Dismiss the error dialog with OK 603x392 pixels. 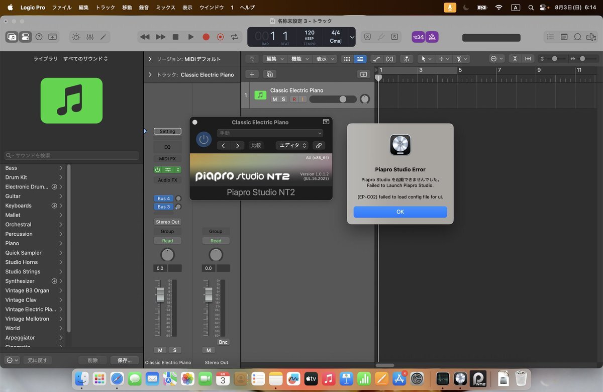click(400, 212)
